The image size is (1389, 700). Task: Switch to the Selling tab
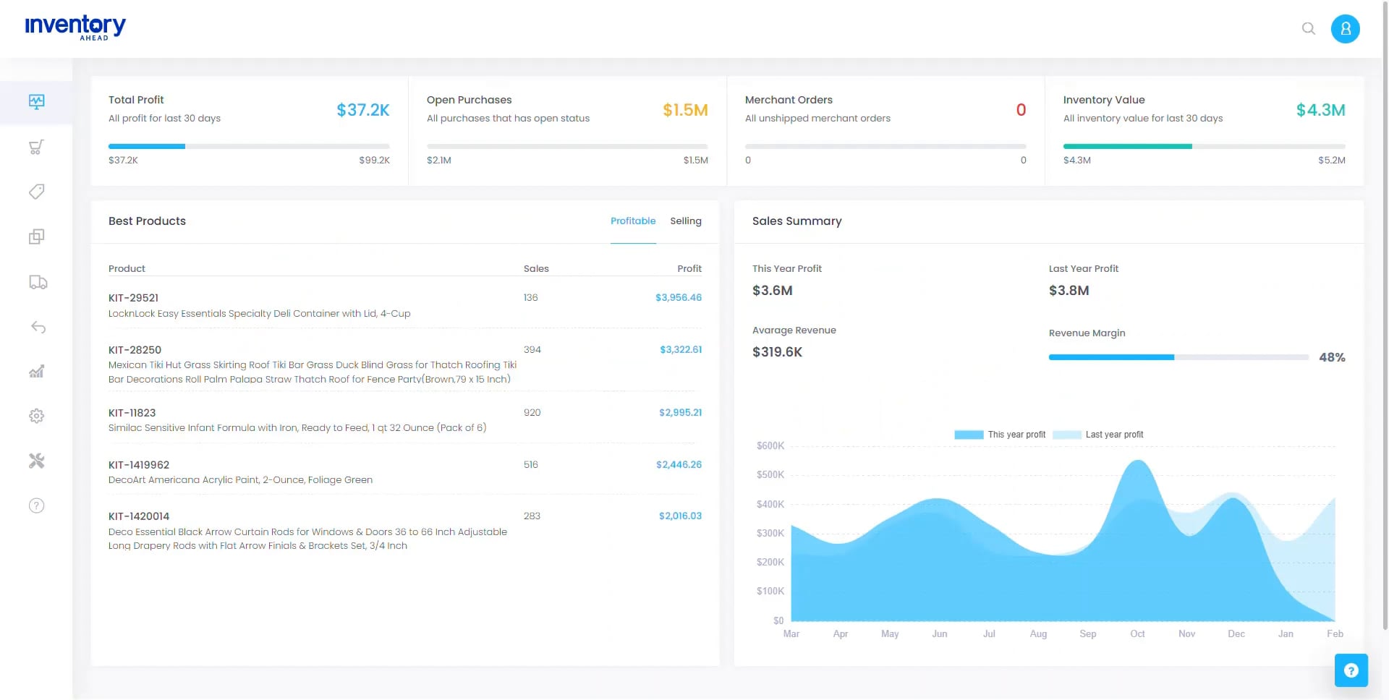pos(686,221)
